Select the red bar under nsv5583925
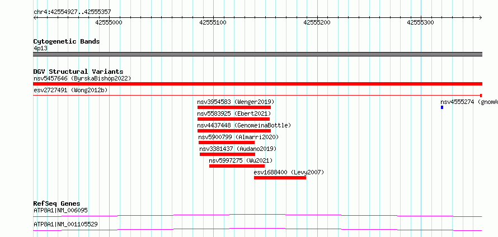This screenshot has height=237, width=498. tap(233, 119)
